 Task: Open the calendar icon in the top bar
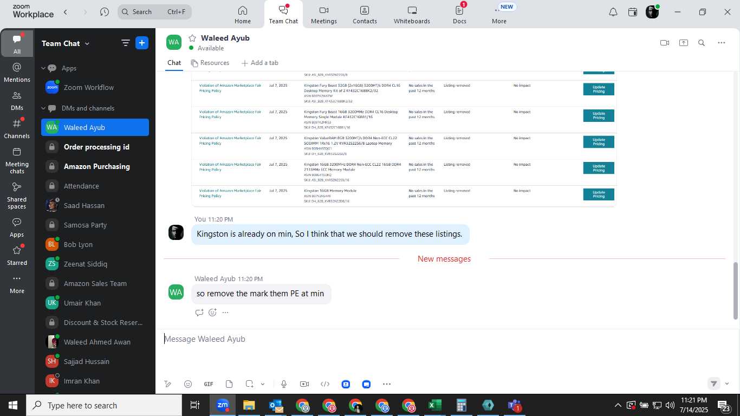(633, 12)
